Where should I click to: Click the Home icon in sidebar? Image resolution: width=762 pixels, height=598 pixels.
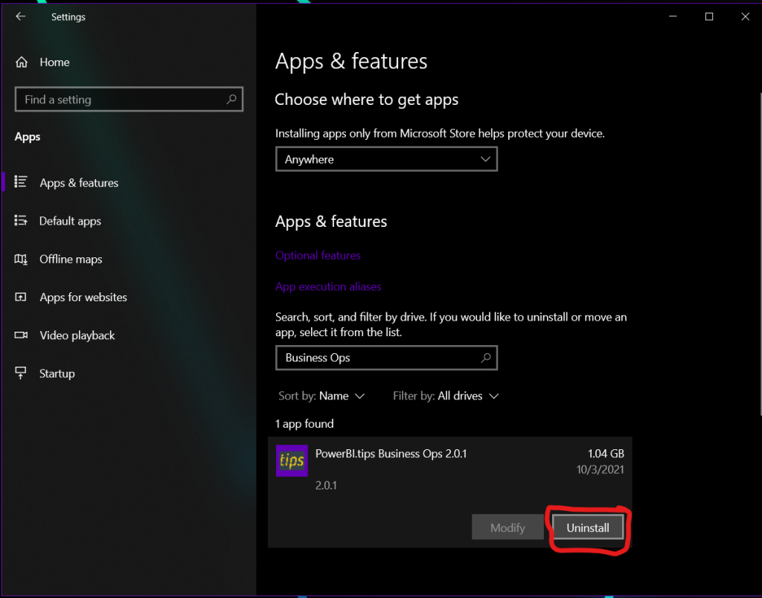tap(22, 62)
